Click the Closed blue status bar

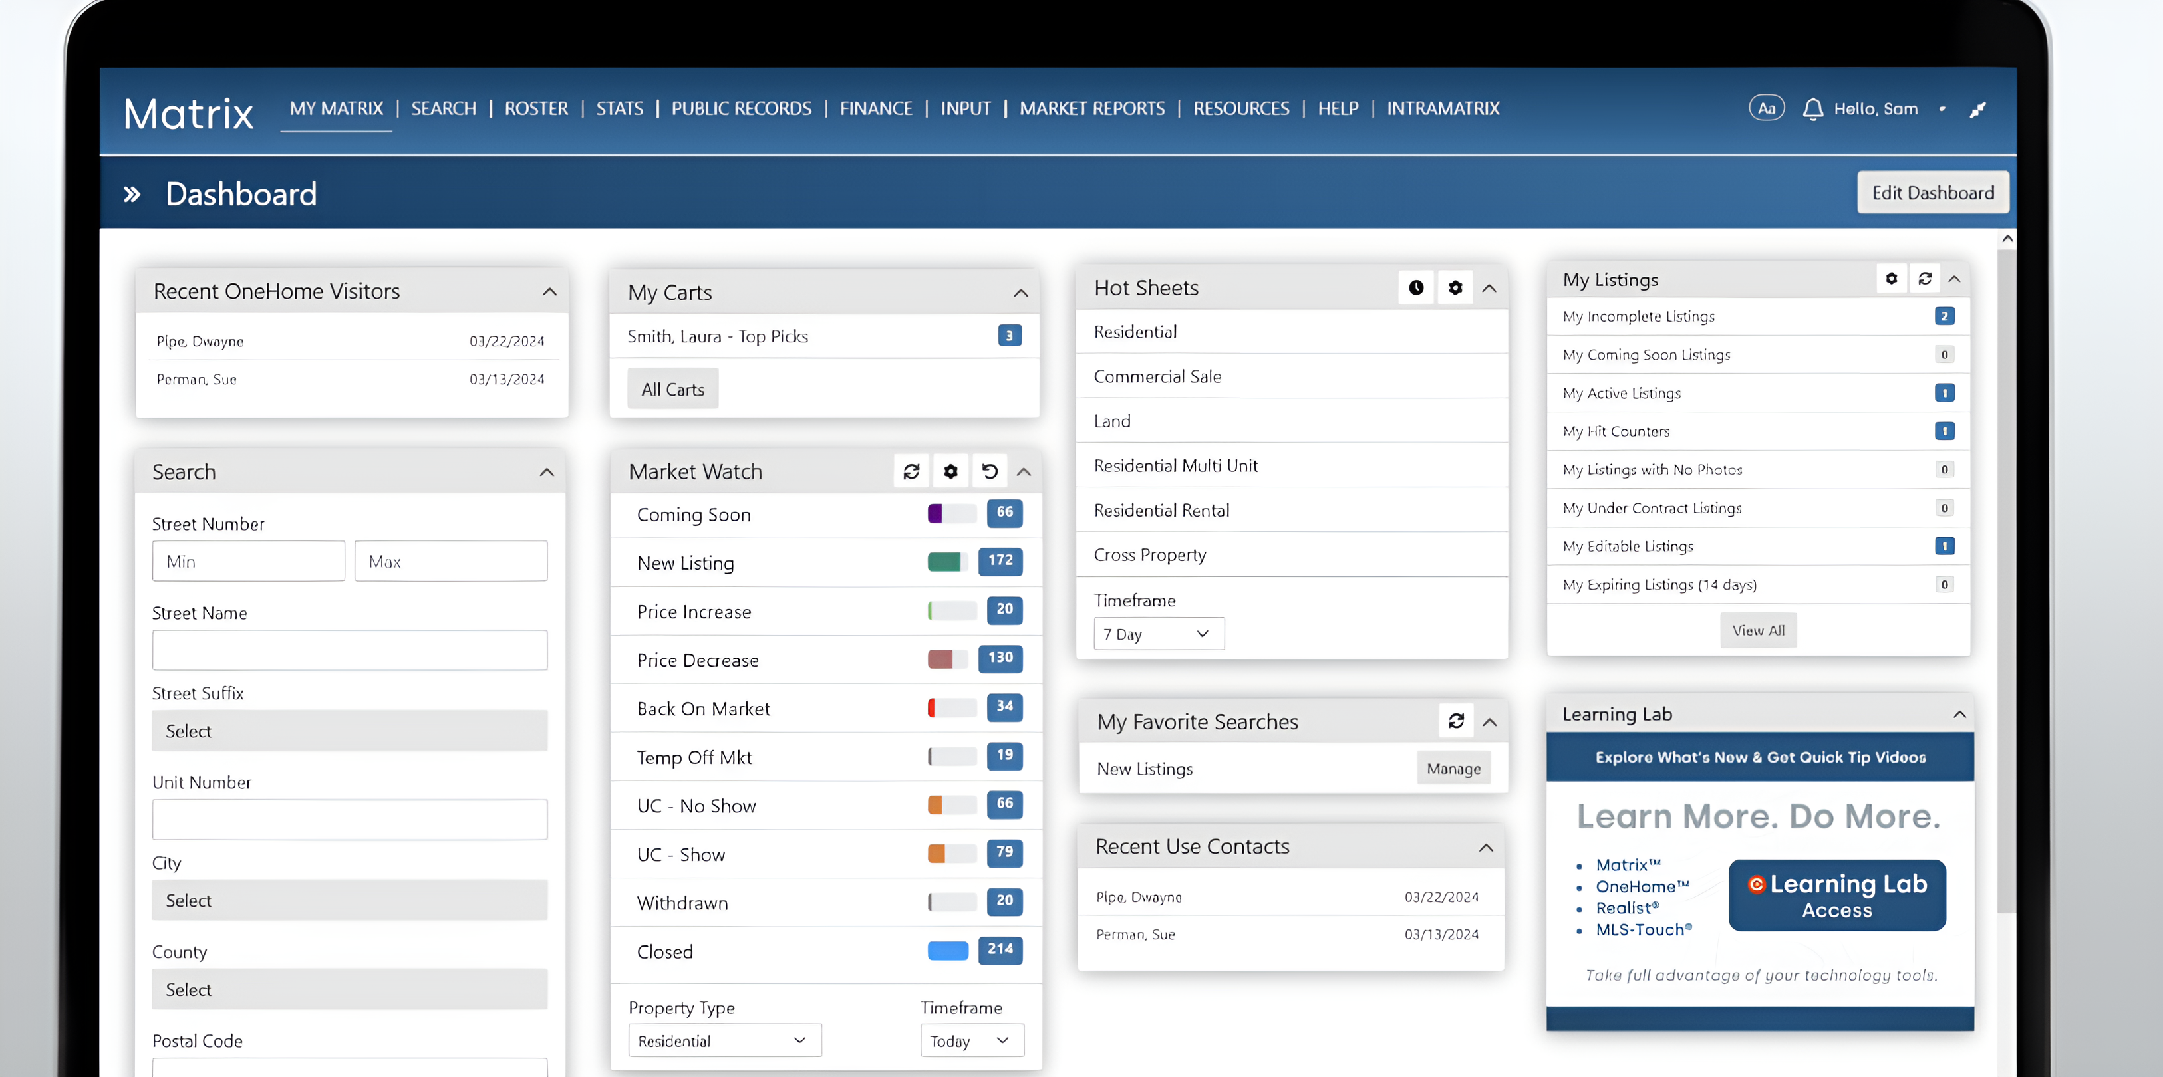pos(948,950)
